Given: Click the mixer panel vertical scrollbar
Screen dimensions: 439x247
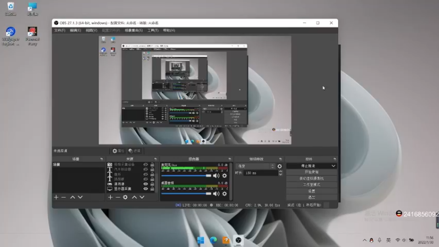Looking at the screenshot, I should coord(231,181).
